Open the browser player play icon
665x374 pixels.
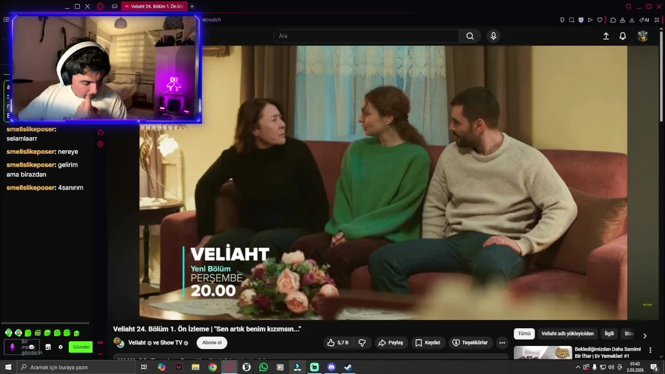point(590,20)
